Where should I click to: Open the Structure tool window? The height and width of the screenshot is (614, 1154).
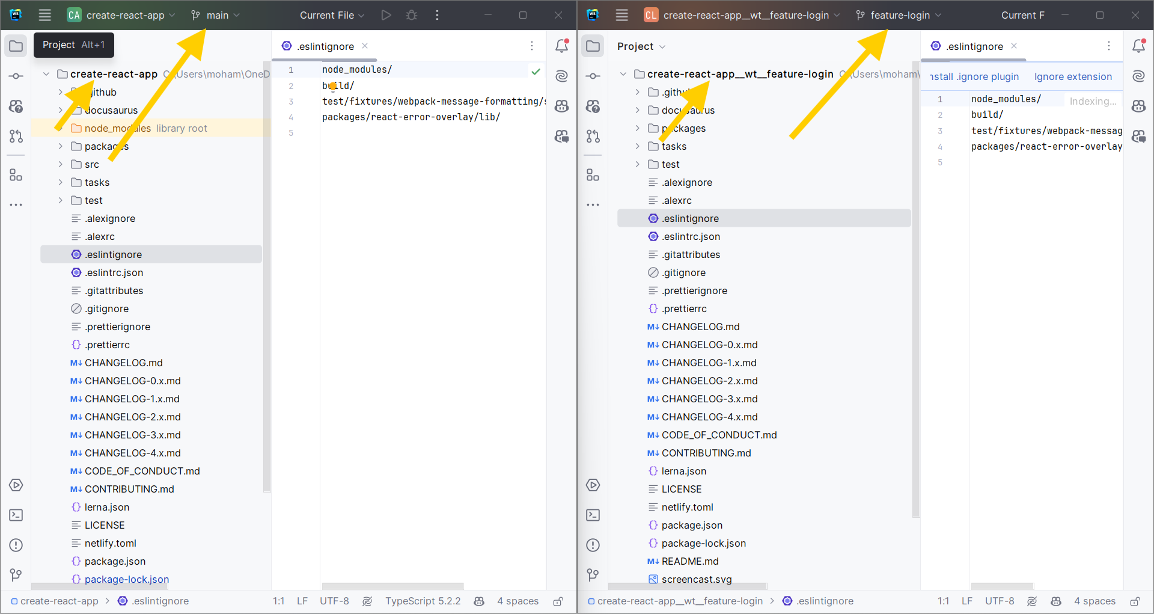point(16,175)
